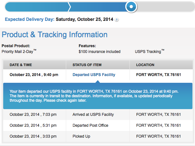Click the help icon beside expected delivery date
Viewport: 195px width, 146px height.
[117, 20]
